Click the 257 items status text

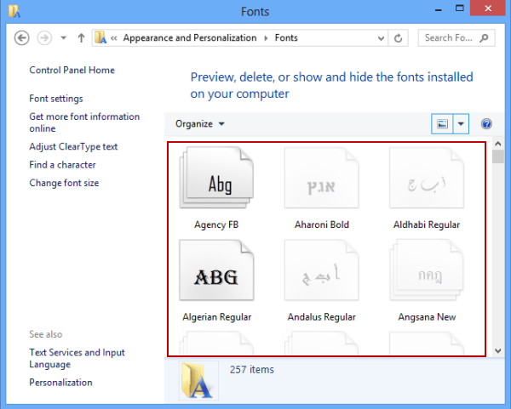click(x=252, y=370)
